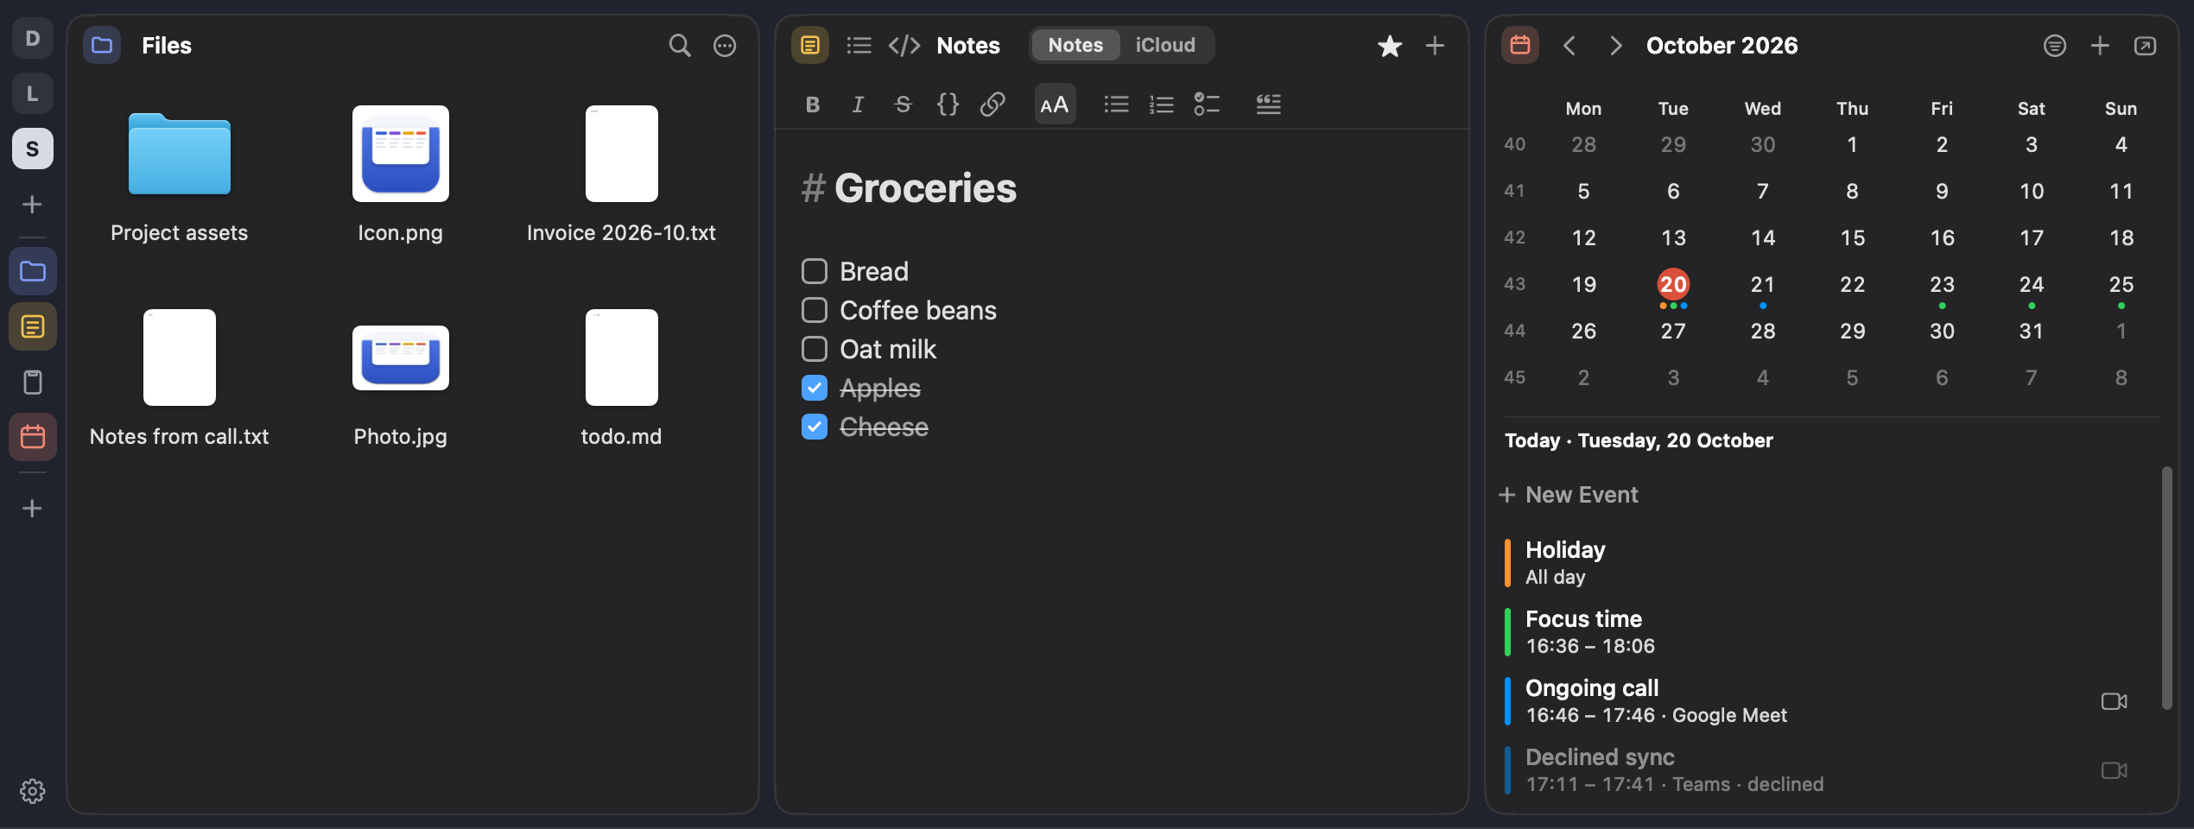Open the Project assets folder
Image resolution: width=2194 pixels, height=829 pixels.
click(x=180, y=175)
